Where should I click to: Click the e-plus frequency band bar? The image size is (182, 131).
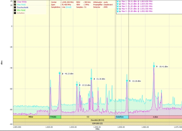click(x=155, y=117)
